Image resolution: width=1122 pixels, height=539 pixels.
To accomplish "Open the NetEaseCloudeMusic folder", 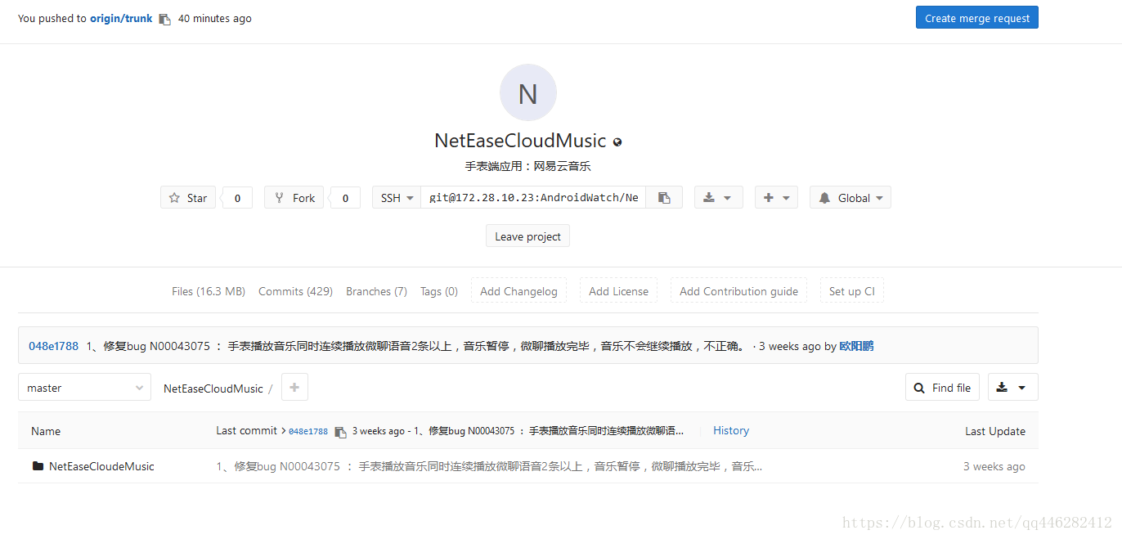I will coord(101,466).
